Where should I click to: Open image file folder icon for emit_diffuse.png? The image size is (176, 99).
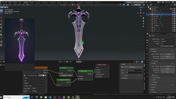pos(43,75)
